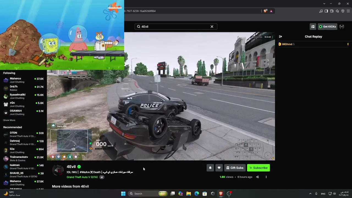Click the Get KICKs button
The image size is (352, 198).
point(328,27)
